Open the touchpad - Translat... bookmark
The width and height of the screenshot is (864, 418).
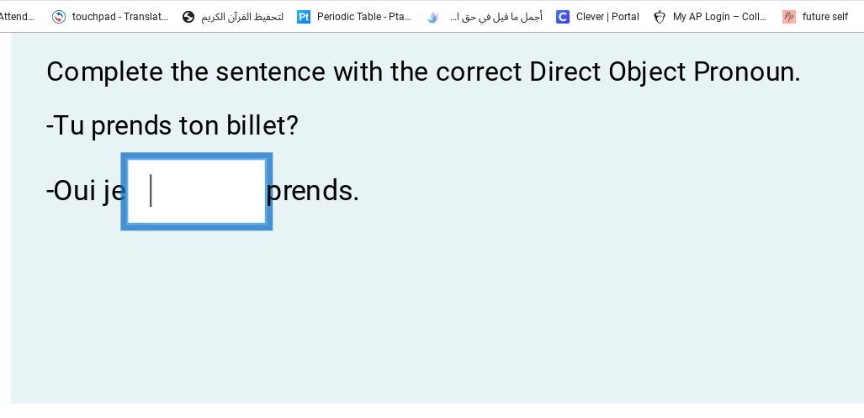[x=119, y=17]
